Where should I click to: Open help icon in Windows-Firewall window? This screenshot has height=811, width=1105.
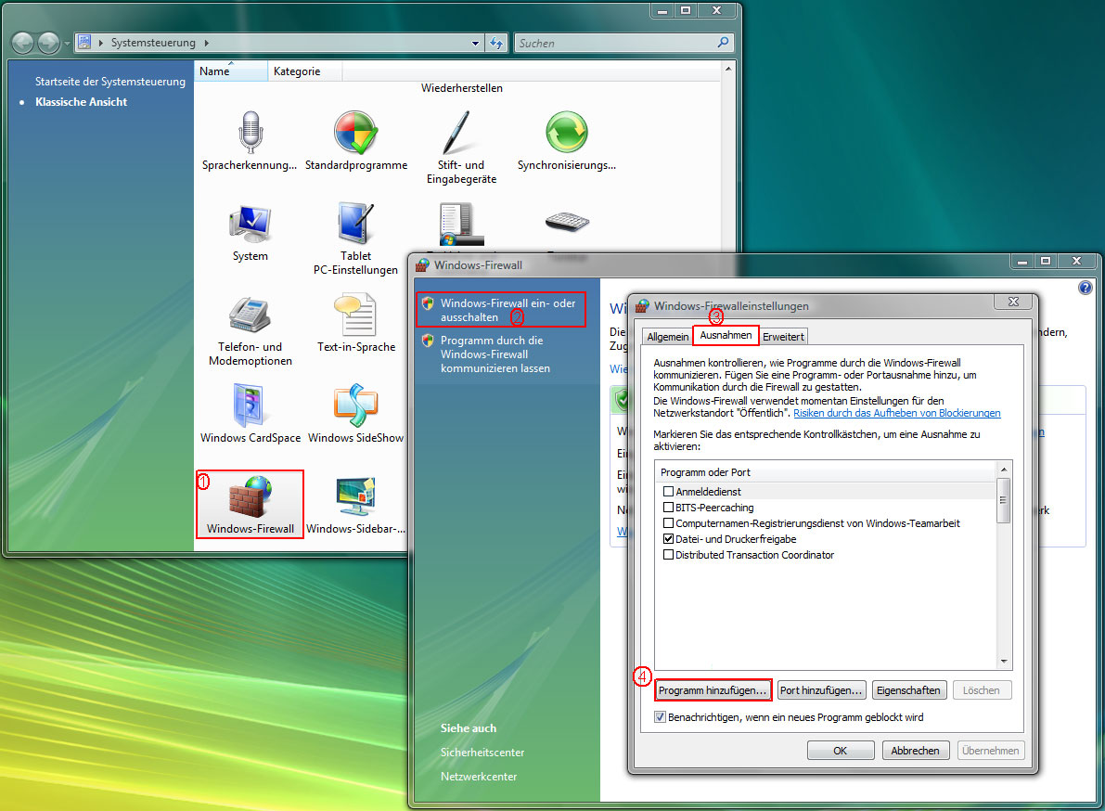click(x=1086, y=287)
